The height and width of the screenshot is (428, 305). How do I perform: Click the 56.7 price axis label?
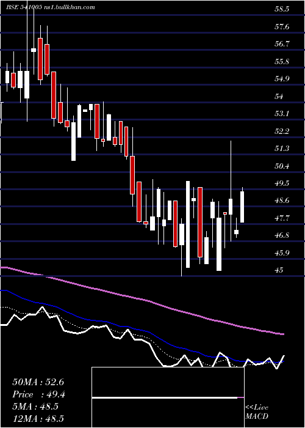[x=282, y=44]
